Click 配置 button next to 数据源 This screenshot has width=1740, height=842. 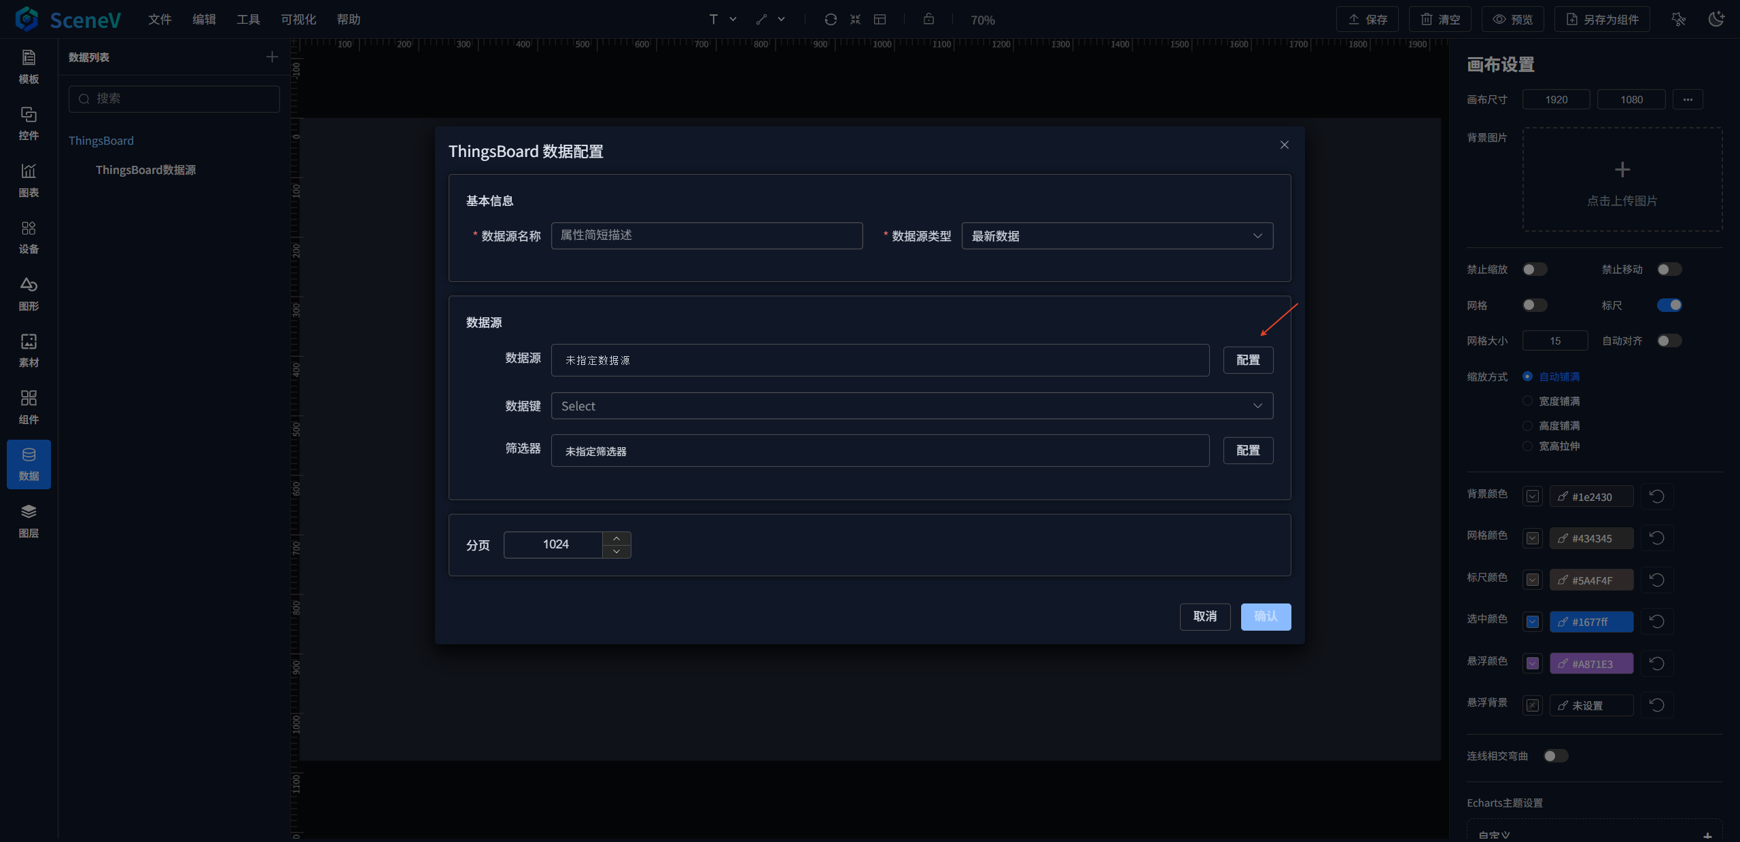click(1248, 360)
